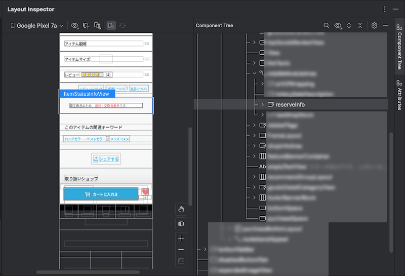This screenshot has height=276, width=405.
Task: Click the 返品について link in preview
Action: [139, 89]
